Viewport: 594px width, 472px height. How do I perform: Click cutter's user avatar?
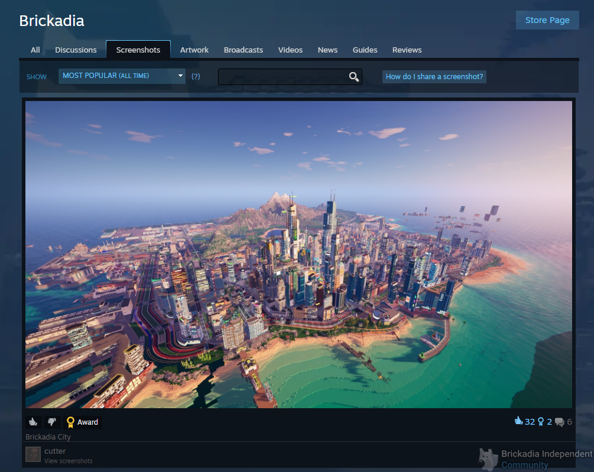coord(34,454)
